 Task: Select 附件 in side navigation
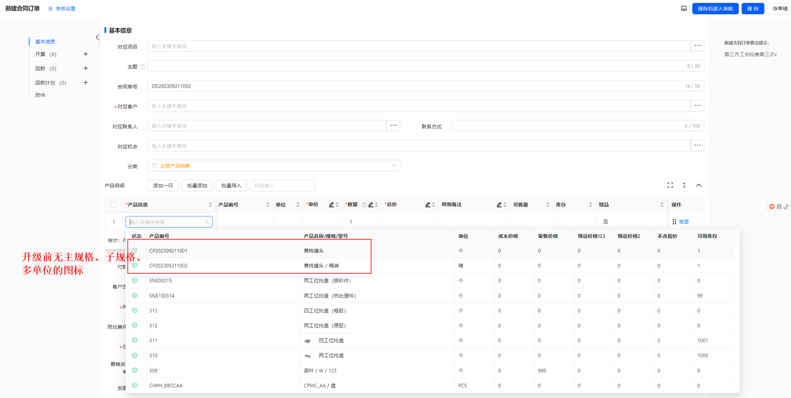tap(40, 95)
